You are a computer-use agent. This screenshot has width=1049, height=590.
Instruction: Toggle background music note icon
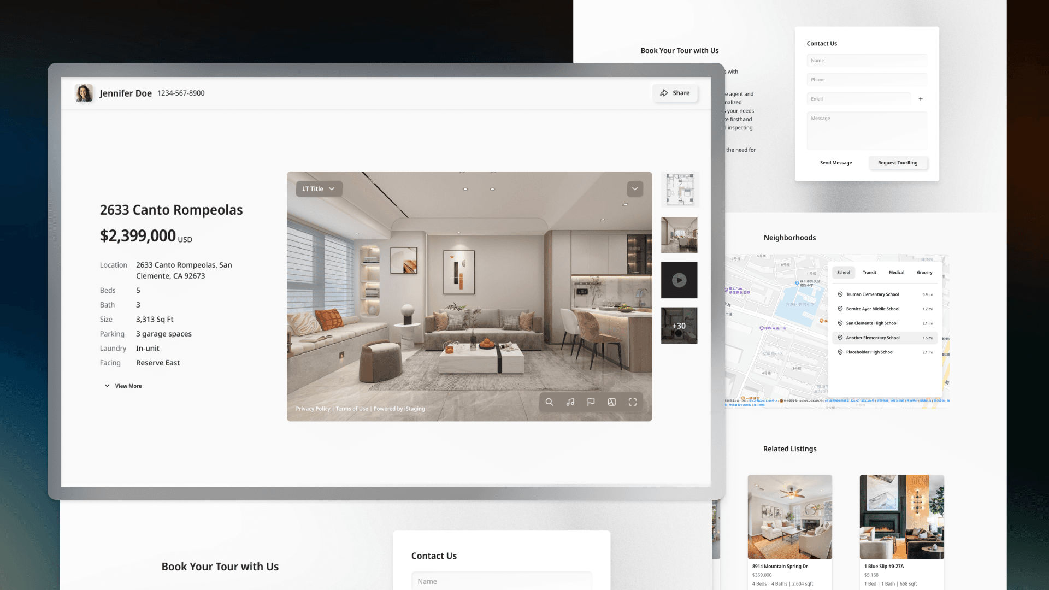click(x=570, y=402)
